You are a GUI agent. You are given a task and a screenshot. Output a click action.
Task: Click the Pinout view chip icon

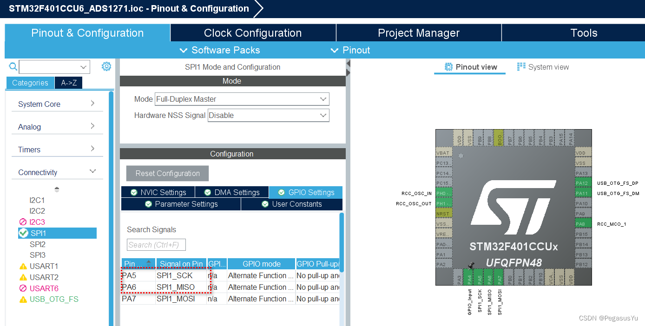click(x=448, y=67)
